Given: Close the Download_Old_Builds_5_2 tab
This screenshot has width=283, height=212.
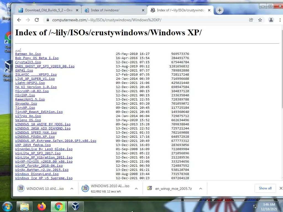Looking at the screenshot, I should click(77, 10).
